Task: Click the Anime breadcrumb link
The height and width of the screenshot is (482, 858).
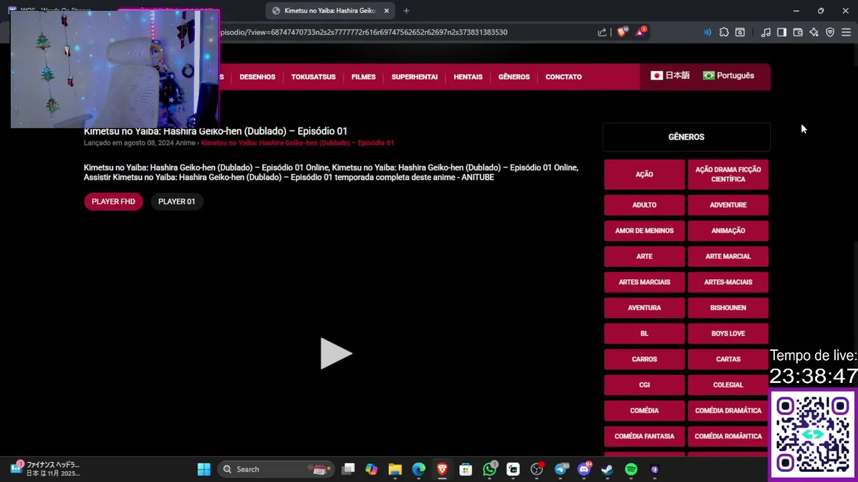Action: (185, 143)
